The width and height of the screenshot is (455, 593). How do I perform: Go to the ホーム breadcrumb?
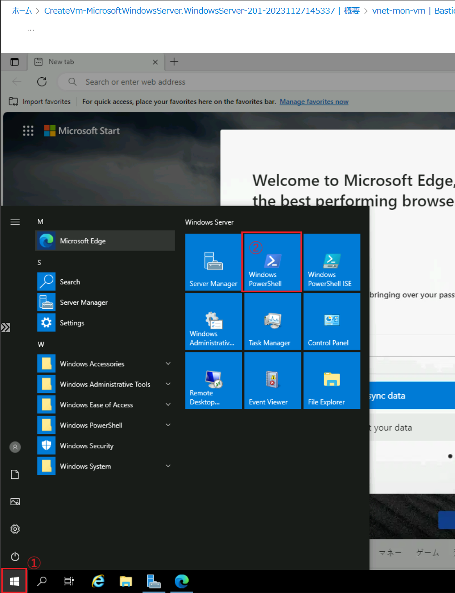click(22, 10)
